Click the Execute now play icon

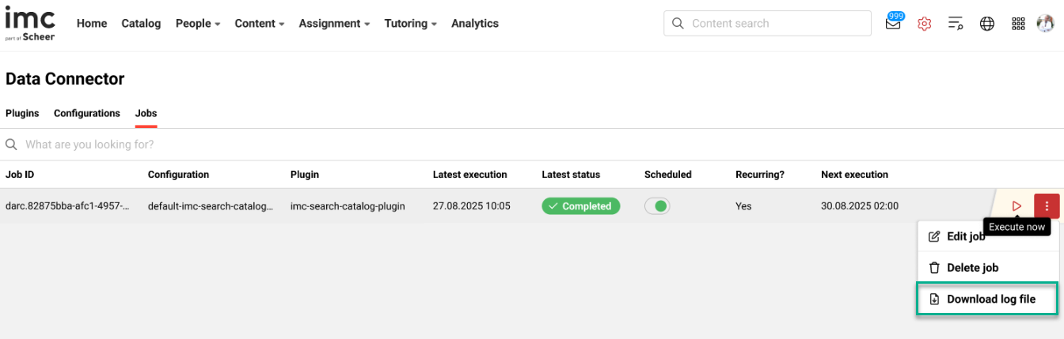(x=1016, y=206)
